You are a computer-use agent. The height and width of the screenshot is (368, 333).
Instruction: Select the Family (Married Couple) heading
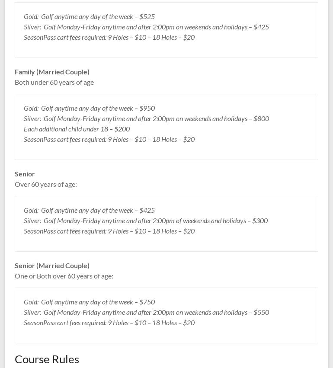(52, 72)
